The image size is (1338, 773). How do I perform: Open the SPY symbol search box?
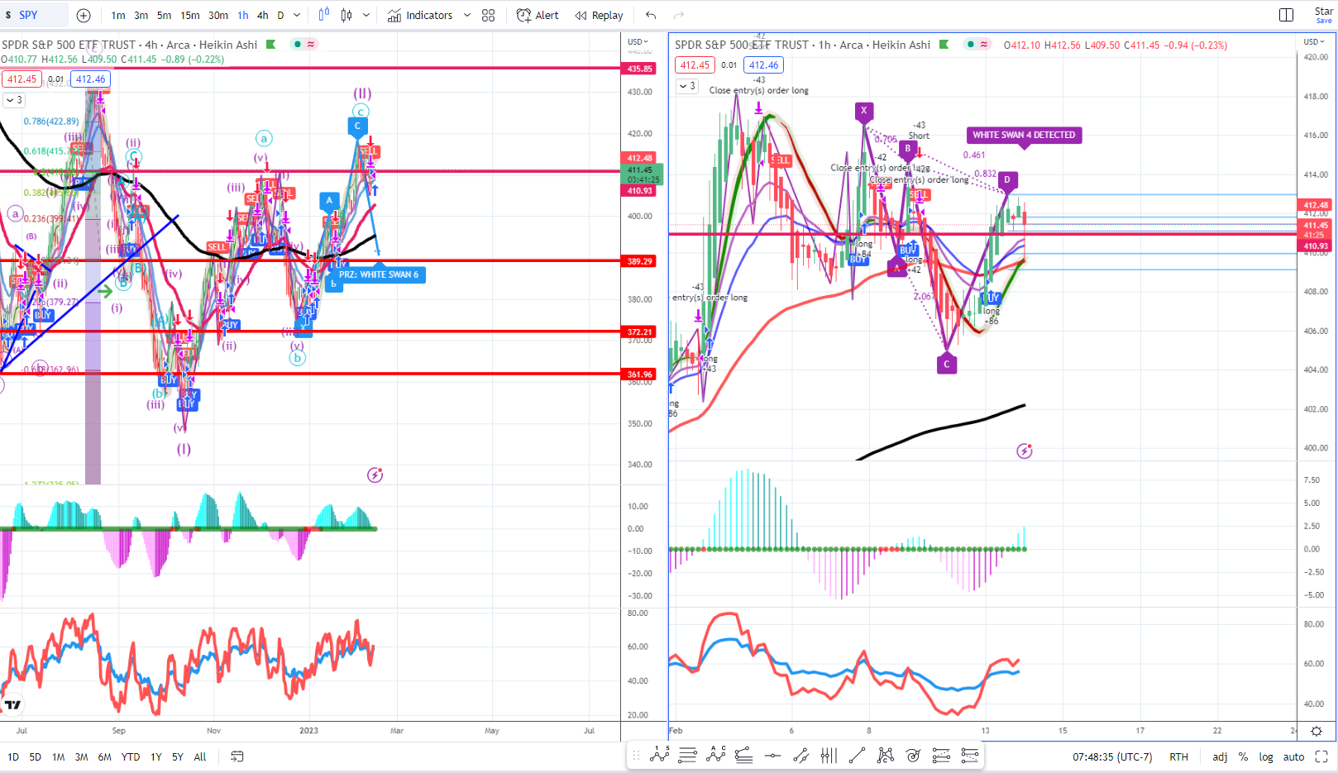point(33,15)
